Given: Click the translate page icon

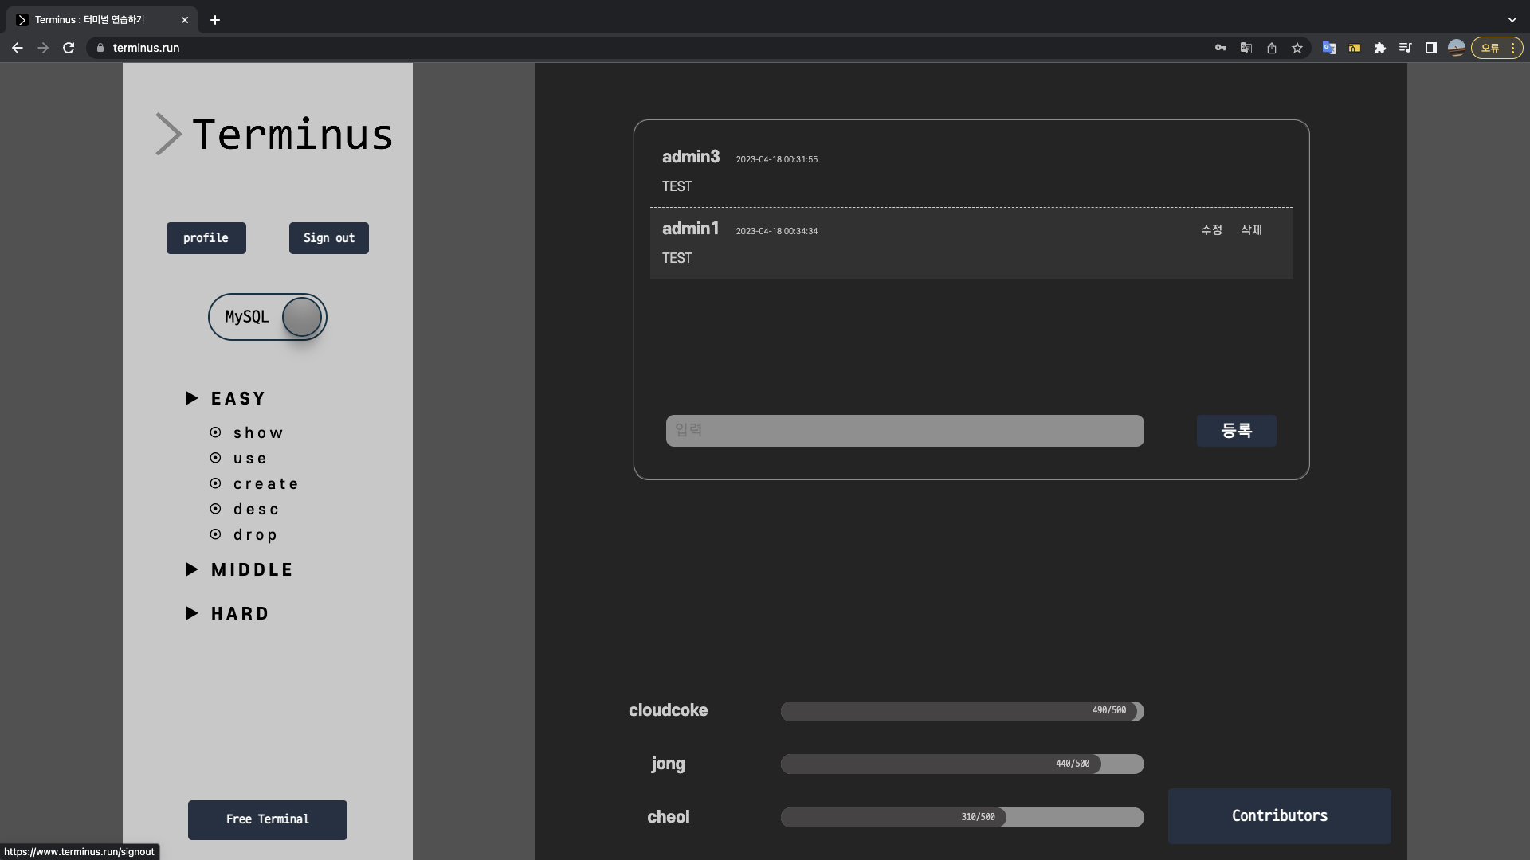Looking at the screenshot, I should [x=1246, y=48].
